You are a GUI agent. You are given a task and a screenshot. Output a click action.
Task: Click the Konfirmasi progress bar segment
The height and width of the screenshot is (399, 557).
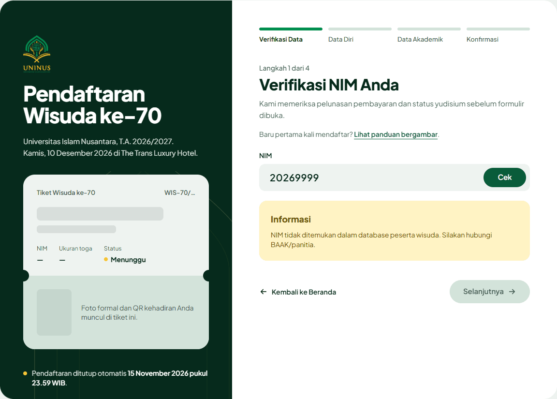click(x=498, y=29)
